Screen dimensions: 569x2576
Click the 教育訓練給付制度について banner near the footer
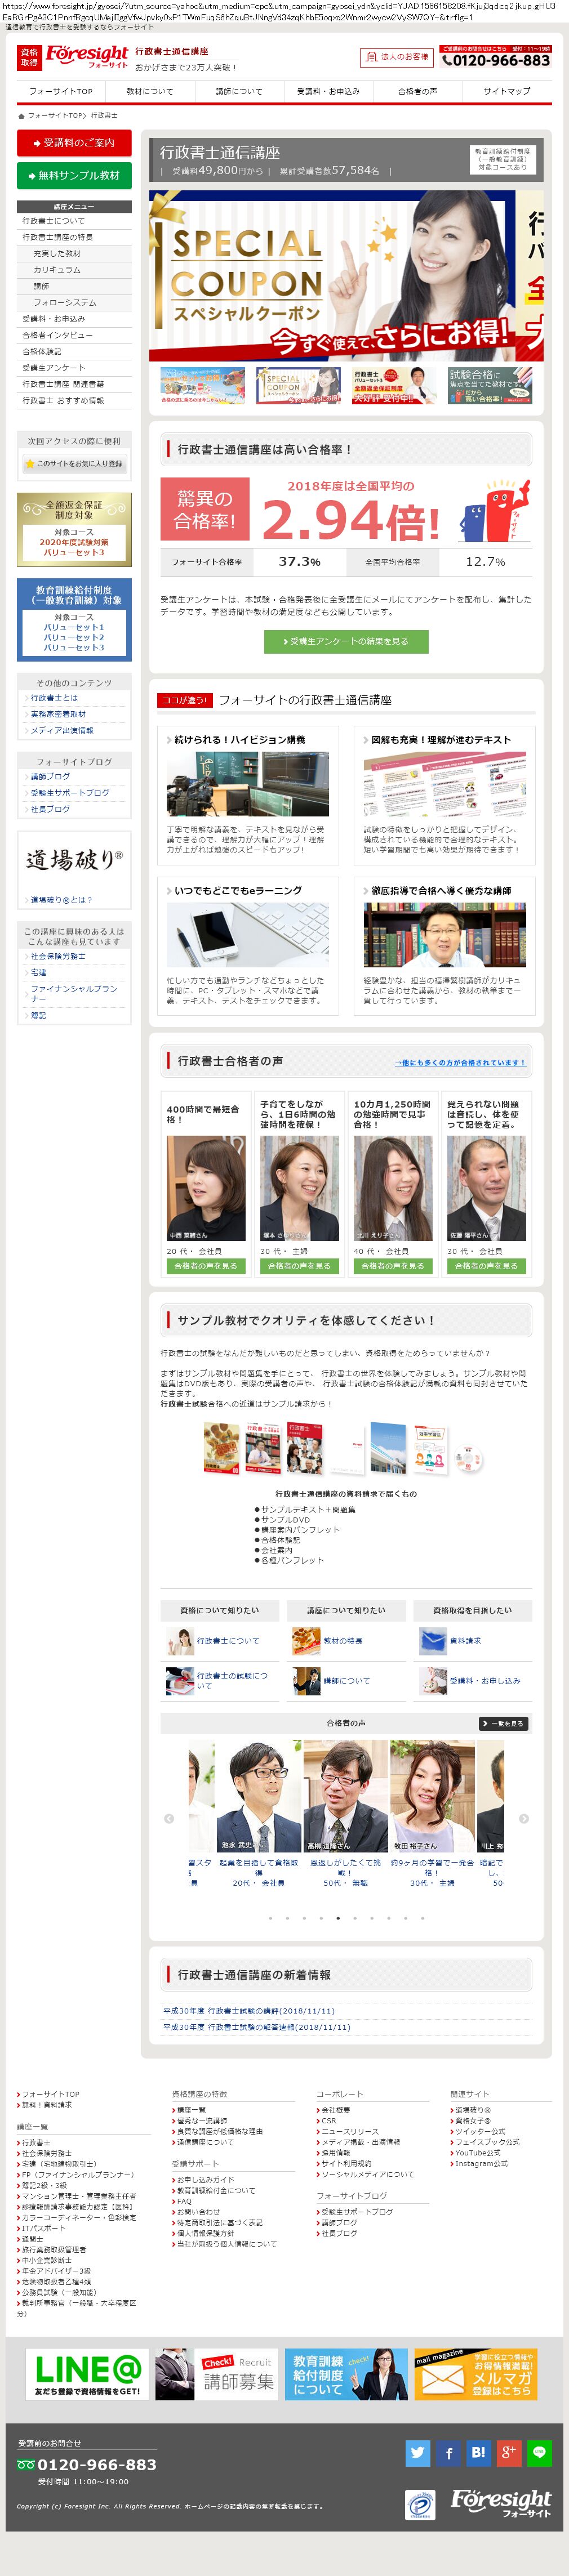pos(346,2374)
